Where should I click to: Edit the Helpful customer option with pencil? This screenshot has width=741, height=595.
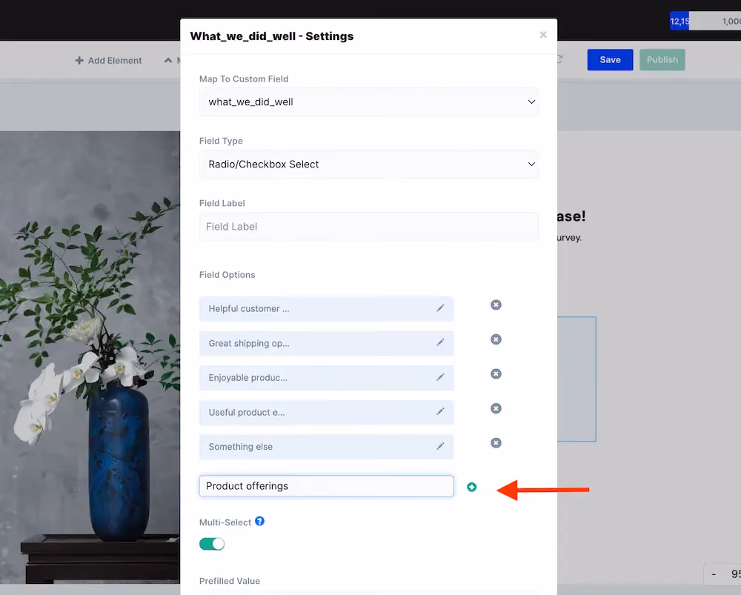click(440, 308)
